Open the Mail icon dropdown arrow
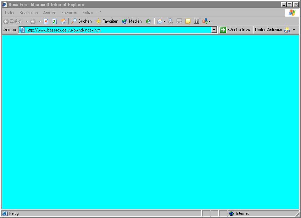Viewport: 301px width, 218px height. pos(164,22)
